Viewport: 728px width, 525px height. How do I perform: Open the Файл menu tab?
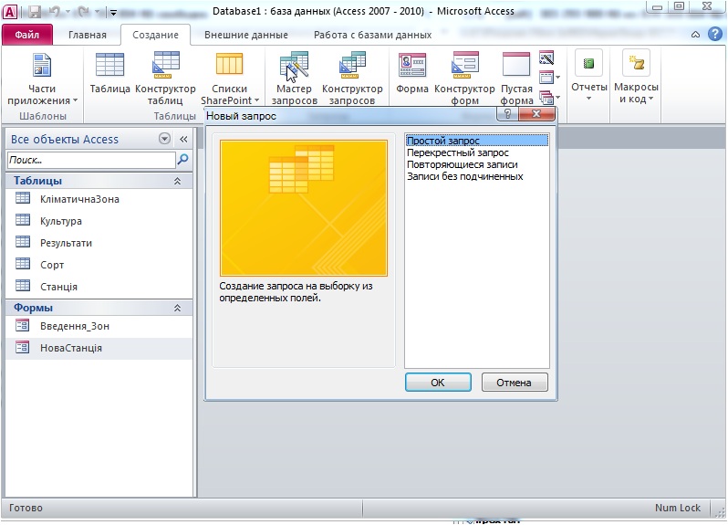(x=26, y=35)
